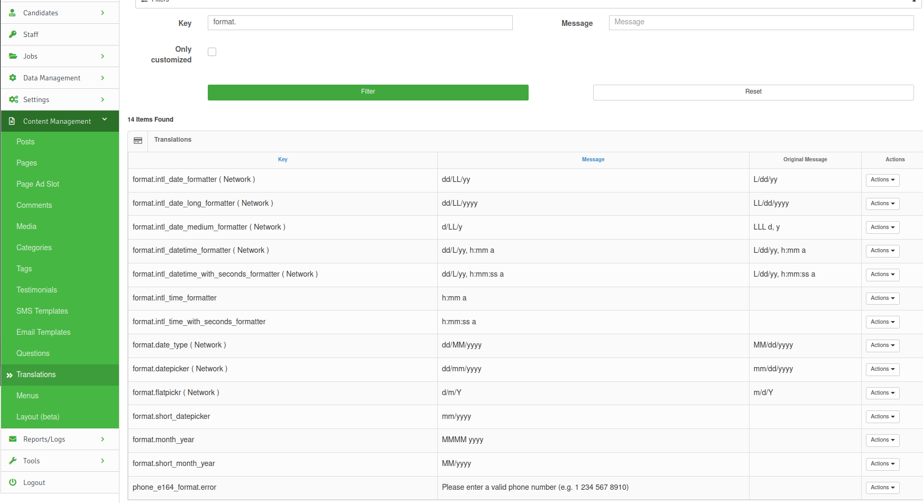
Task: Focus the Key filter input
Action: point(360,22)
